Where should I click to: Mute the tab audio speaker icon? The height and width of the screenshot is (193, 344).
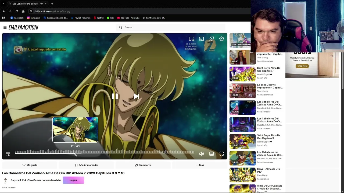click(x=41, y=4)
